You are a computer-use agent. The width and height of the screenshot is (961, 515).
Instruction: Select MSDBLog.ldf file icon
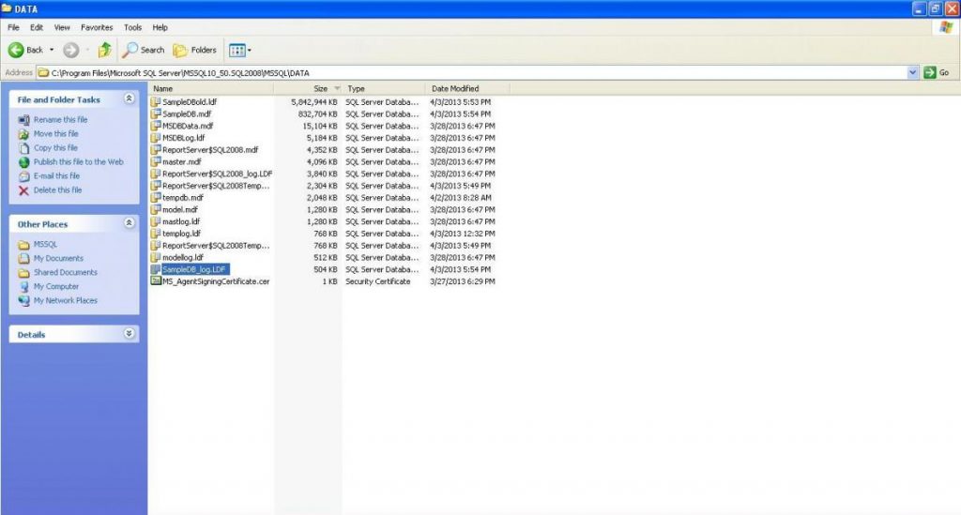coord(156,138)
